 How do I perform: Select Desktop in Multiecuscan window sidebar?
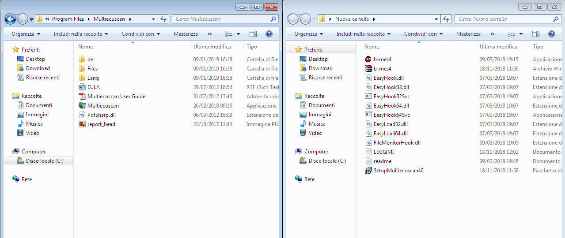pyautogui.click(x=35, y=59)
